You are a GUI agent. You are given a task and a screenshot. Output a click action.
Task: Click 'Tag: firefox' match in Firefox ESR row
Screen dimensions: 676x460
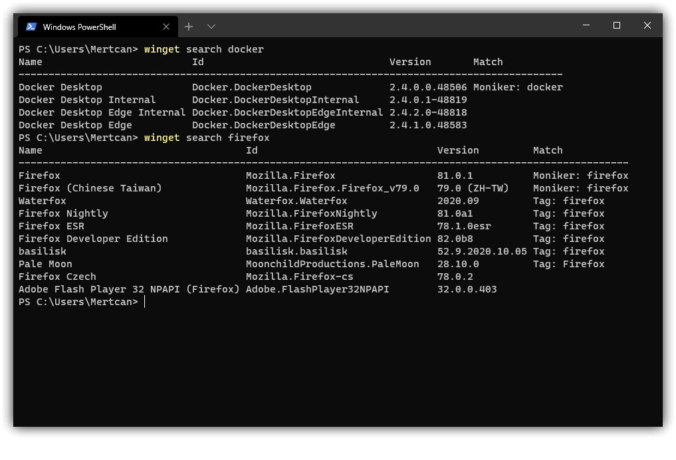[x=568, y=226]
